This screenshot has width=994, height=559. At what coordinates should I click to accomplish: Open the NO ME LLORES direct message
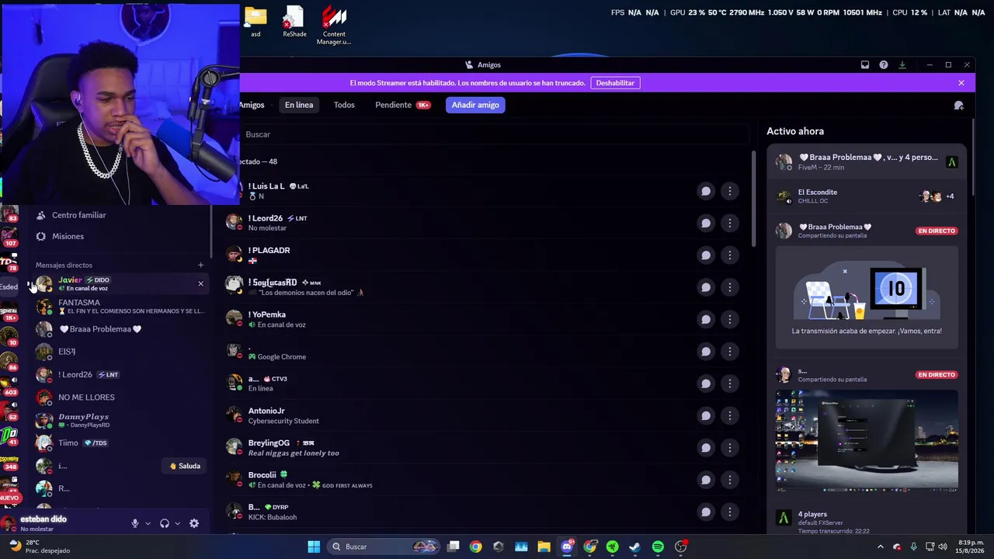coord(120,398)
